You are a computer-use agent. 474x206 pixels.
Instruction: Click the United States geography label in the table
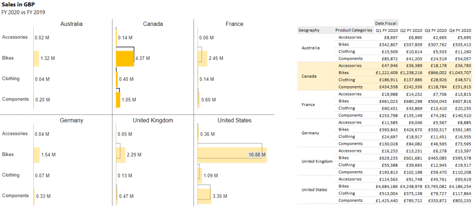coord(314,190)
